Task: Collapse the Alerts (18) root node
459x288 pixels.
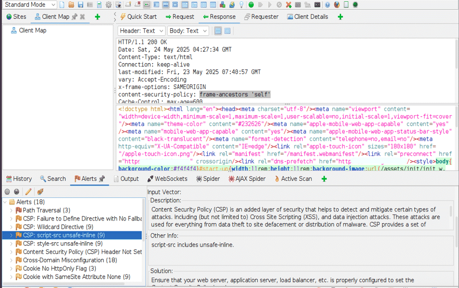Action: coord(5,202)
